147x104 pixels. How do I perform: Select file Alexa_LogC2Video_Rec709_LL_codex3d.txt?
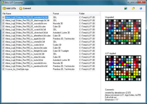[24, 45]
